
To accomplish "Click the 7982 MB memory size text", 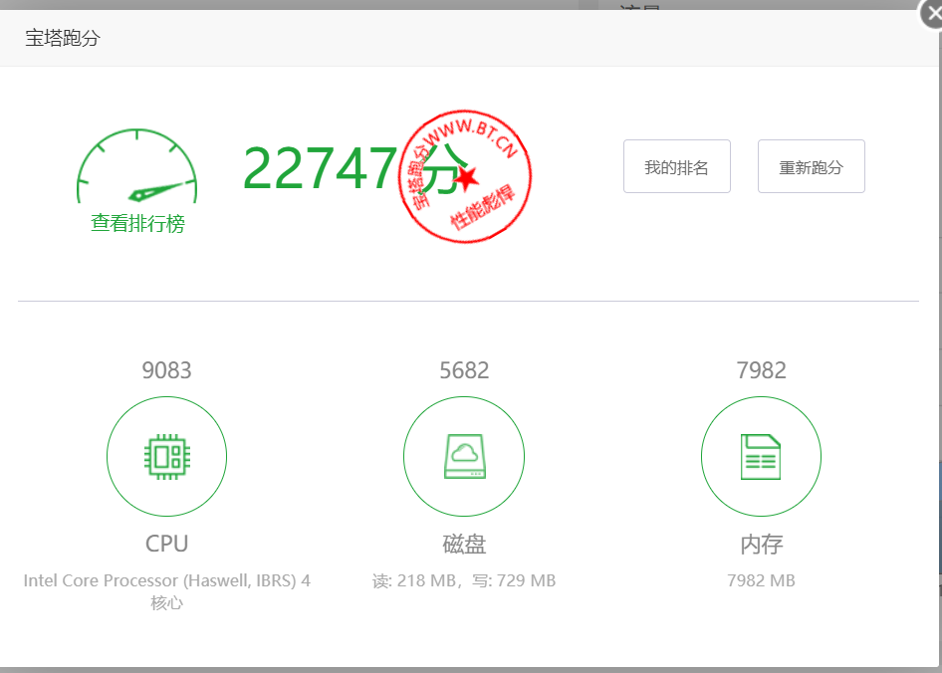I will point(761,581).
